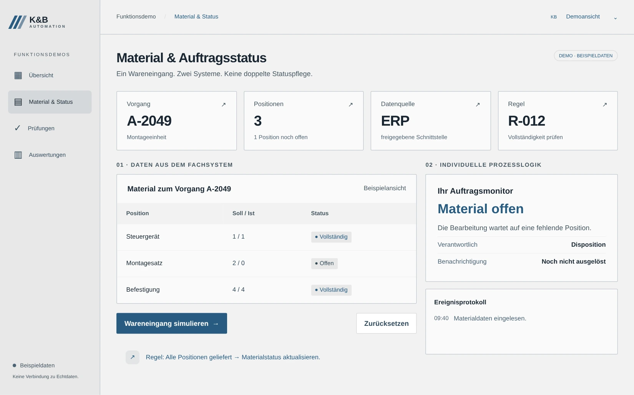Image resolution: width=634 pixels, height=395 pixels.
Task: Click the Position column header
Action: click(138, 213)
